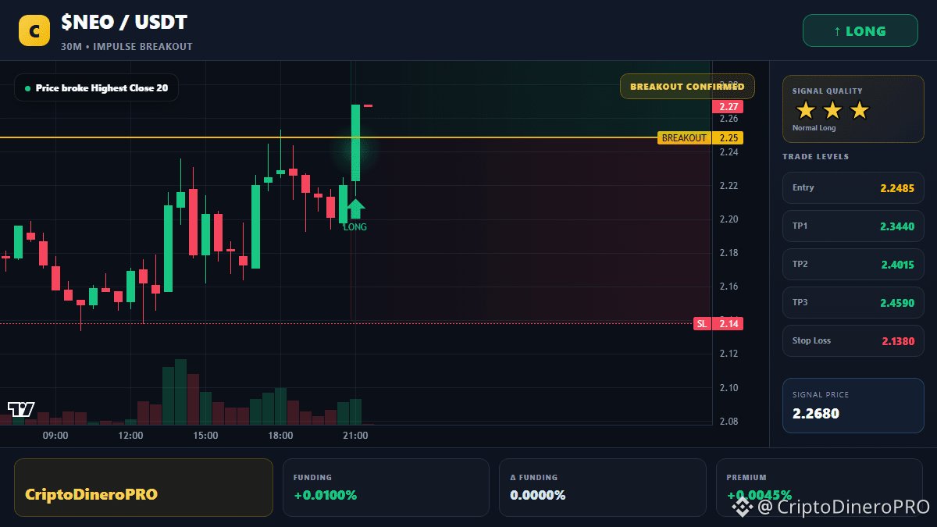Image resolution: width=937 pixels, height=527 pixels.
Task: Click the 18:00 time axis label
Action: [x=280, y=436]
